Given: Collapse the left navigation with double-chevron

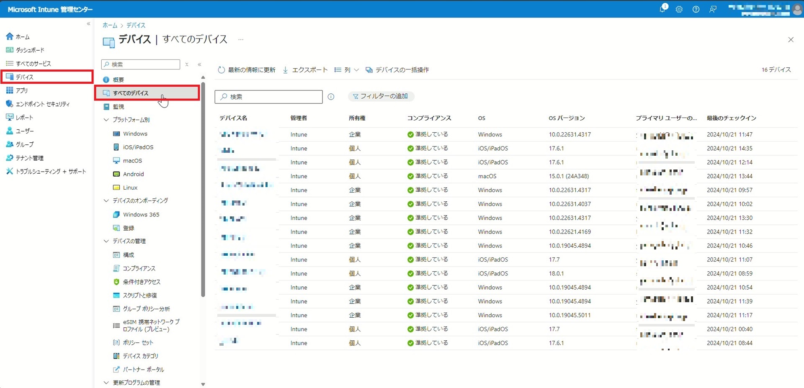Looking at the screenshot, I should [x=88, y=24].
